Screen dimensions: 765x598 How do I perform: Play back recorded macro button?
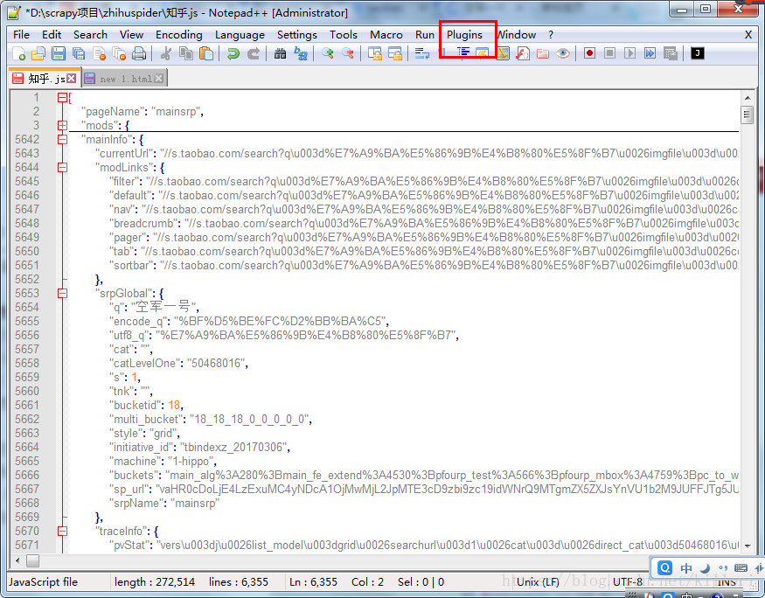629,53
